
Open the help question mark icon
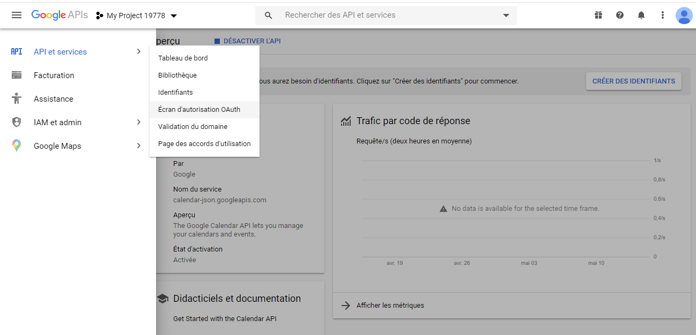(620, 15)
